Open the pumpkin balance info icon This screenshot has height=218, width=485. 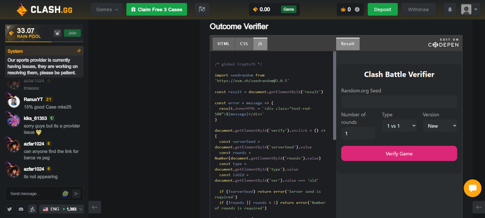tap(357, 10)
